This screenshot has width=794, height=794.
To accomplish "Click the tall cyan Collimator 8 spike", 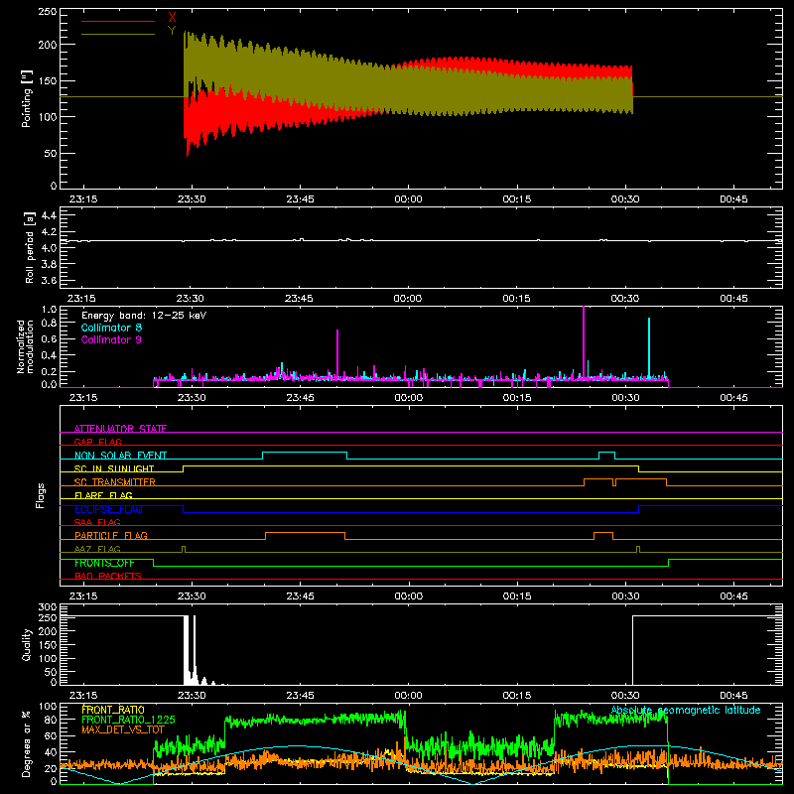I will tap(649, 348).
